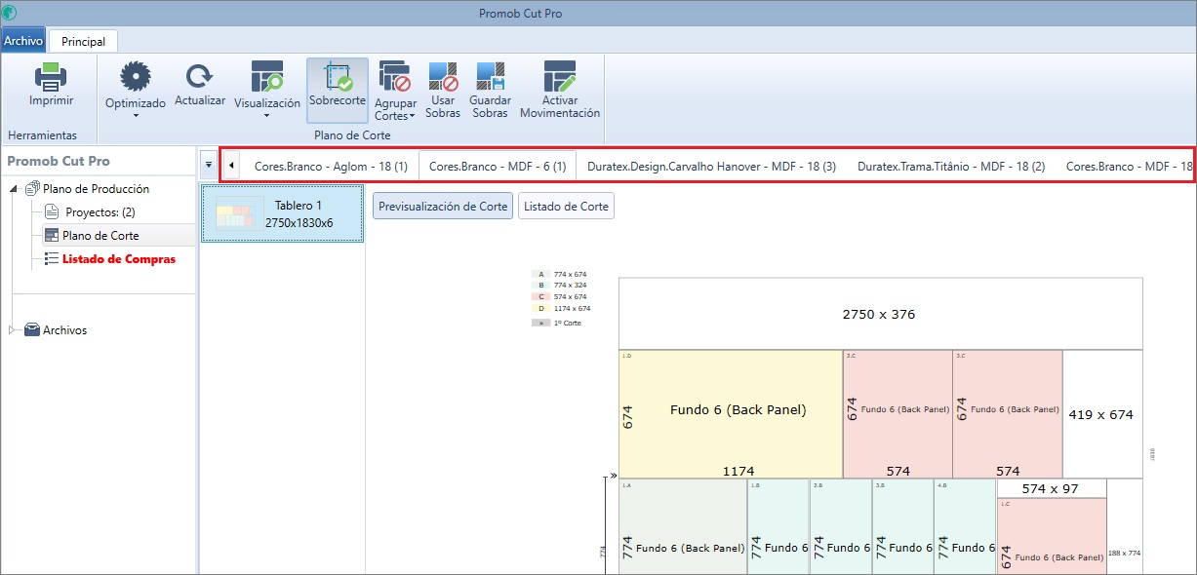Screen dimensions: 1197x575
Task: Open Duratex.Trama.Titânio - MDF - 18 (2) tab
Action: (x=951, y=166)
